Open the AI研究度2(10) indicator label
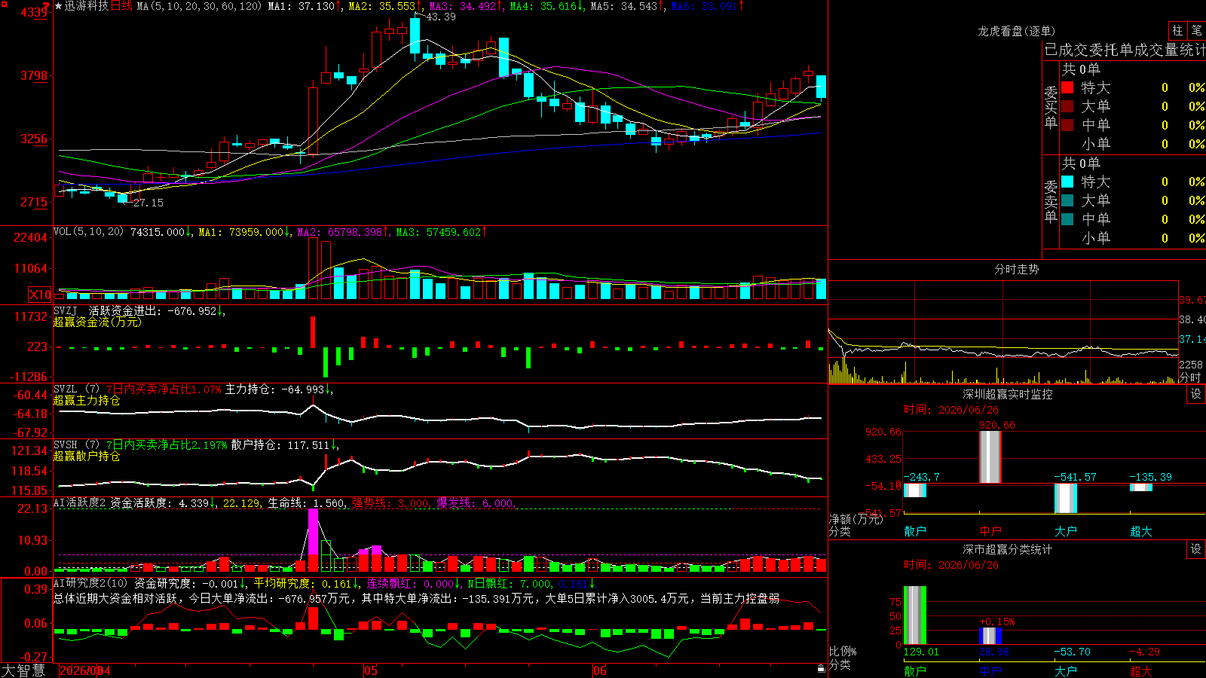1206x678 pixels. tap(90, 583)
